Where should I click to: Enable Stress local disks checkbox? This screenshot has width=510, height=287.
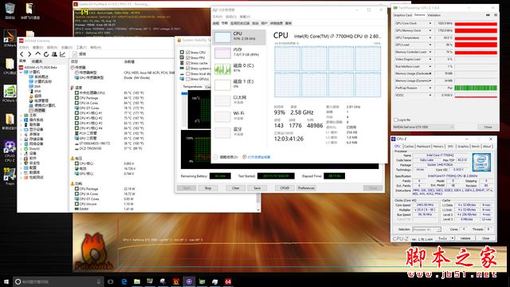pos(188,74)
